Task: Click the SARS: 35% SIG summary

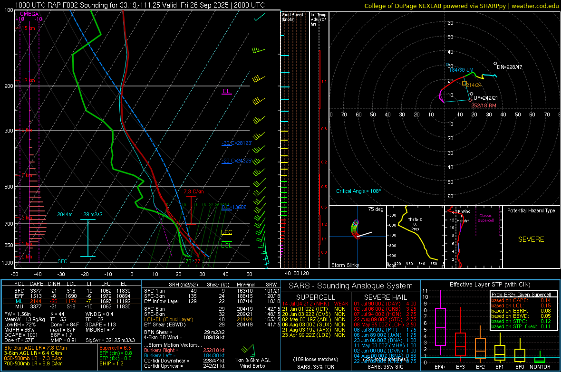Action: pyautogui.click(x=385, y=367)
